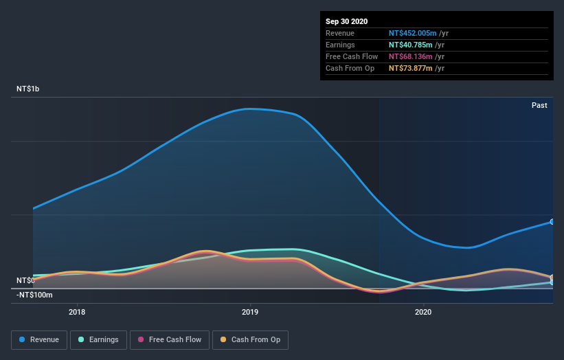Toggle the Earnings series legend button
This screenshot has height=360, width=564.
click(98, 340)
